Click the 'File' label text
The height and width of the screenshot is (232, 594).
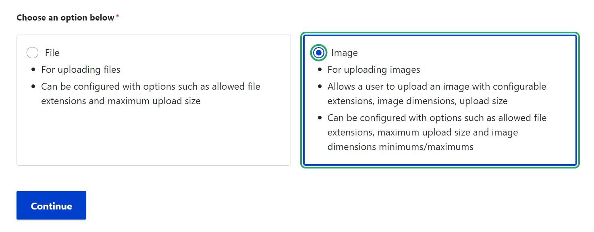[52, 52]
